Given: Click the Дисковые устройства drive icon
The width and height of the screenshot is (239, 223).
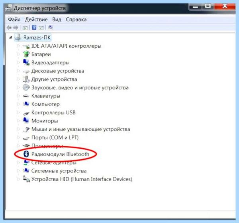Looking at the screenshot, I should [26, 71].
